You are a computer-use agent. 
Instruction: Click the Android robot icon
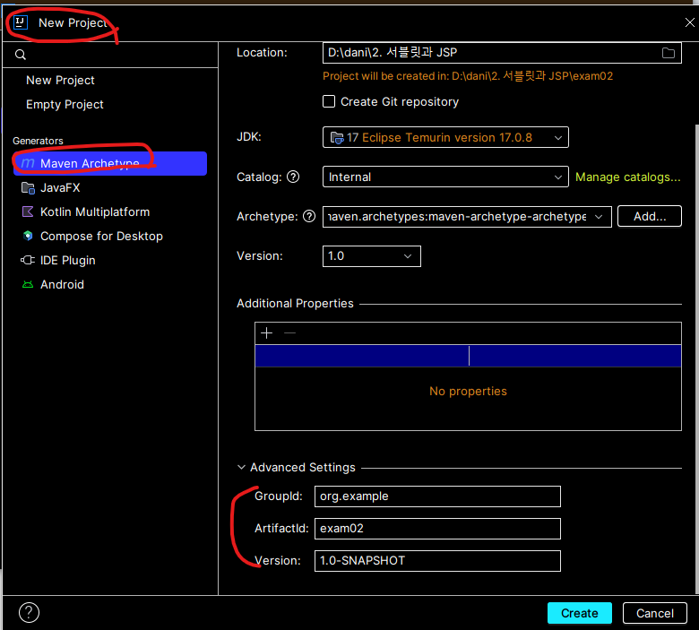[x=28, y=284]
